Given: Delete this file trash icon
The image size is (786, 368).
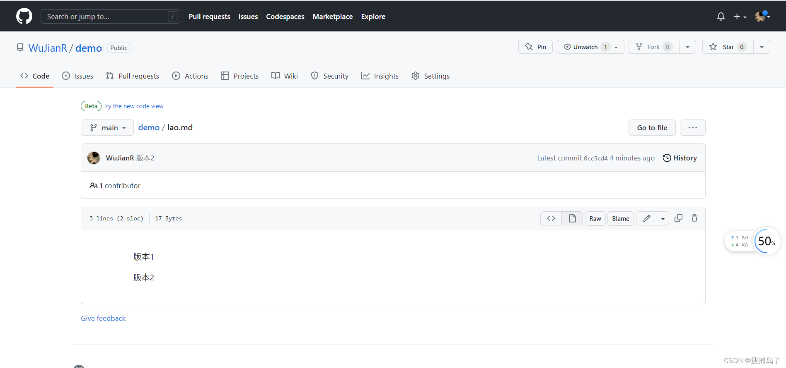Looking at the screenshot, I should (x=694, y=218).
